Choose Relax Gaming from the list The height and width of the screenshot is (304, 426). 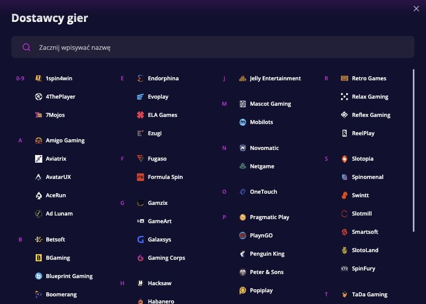(x=370, y=97)
